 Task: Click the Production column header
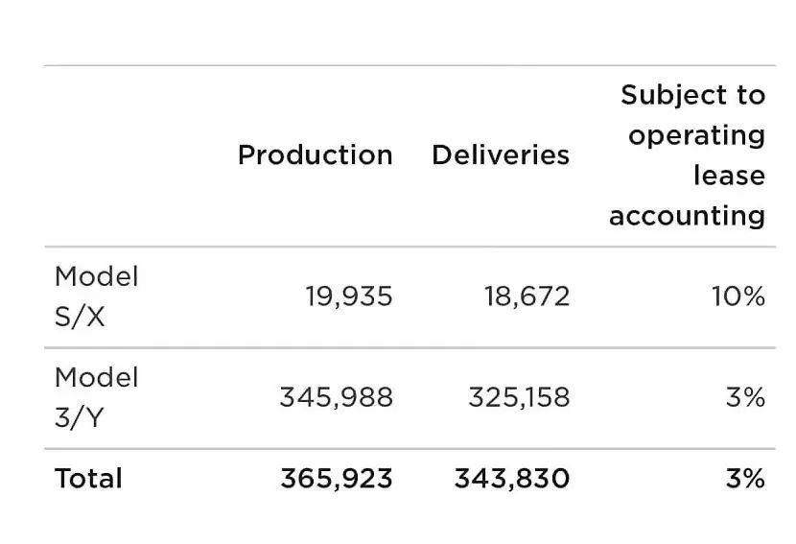(x=316, y=154)
